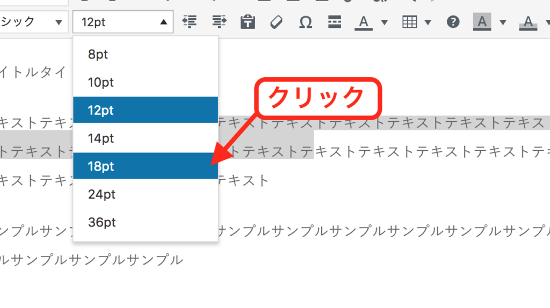Open the font family dropdown ending in シック
Image resolution: width=550 pixels, height=308 pixels.
pyautogui.click(x=32, y=22)
